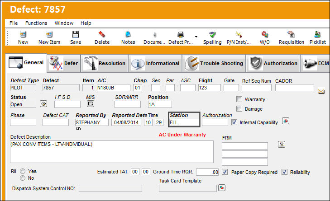Click the Defect Print printer icon
This screenshot has width=330, height=201.
pos(181,34)
